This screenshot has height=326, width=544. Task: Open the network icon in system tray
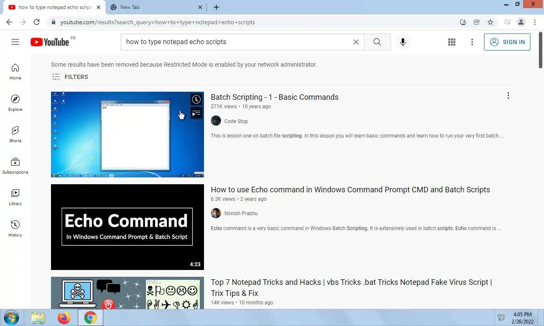[501, 318]
